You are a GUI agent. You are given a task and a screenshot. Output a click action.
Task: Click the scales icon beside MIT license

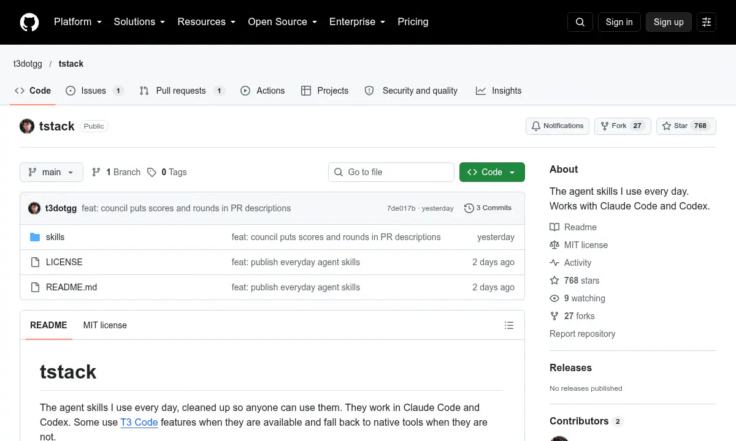554,245
